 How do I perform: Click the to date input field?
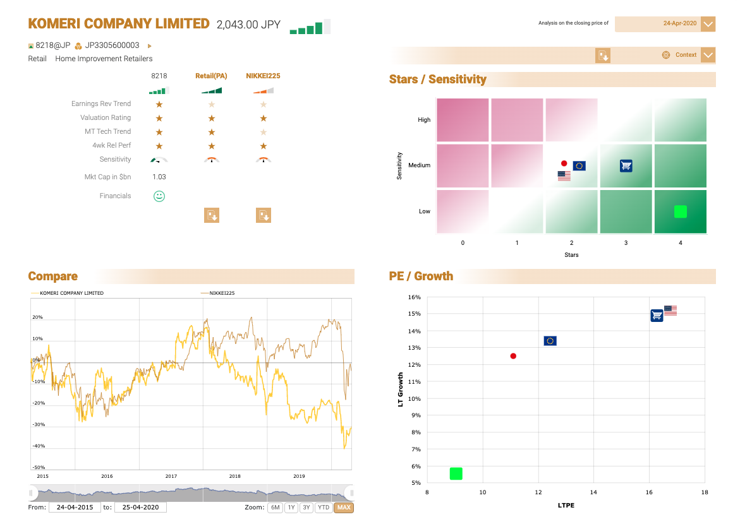(x=140, y=507)
